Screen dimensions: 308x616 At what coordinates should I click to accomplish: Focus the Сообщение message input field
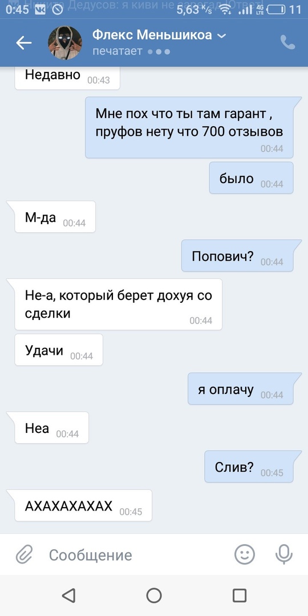[133, 555]
